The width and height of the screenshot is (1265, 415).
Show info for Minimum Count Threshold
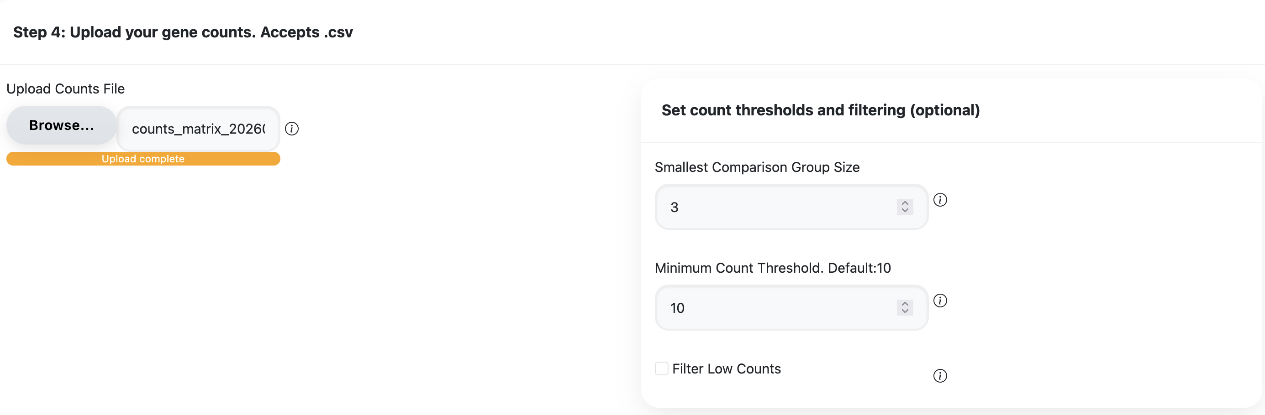pyautogui.click(x=940, y=301)
